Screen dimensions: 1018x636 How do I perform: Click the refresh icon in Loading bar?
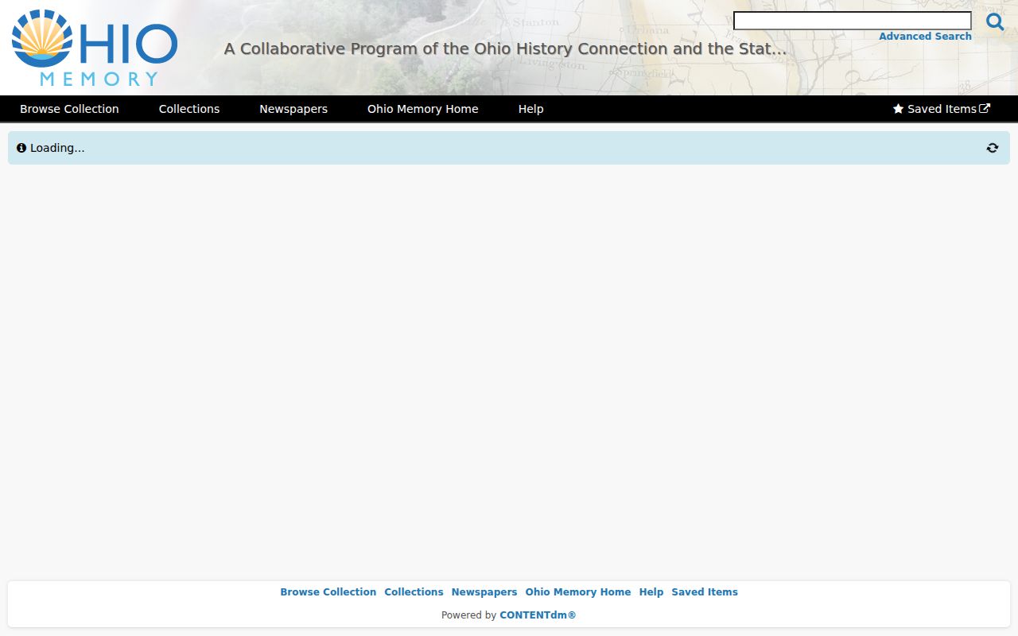point(993,148)
